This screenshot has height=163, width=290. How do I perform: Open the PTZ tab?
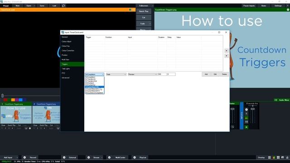72,73
